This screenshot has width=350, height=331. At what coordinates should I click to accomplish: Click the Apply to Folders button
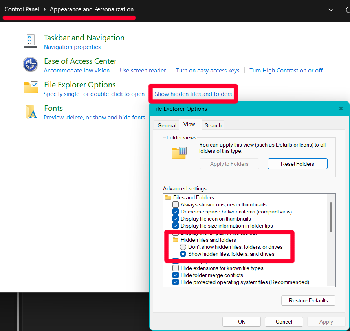229,164
